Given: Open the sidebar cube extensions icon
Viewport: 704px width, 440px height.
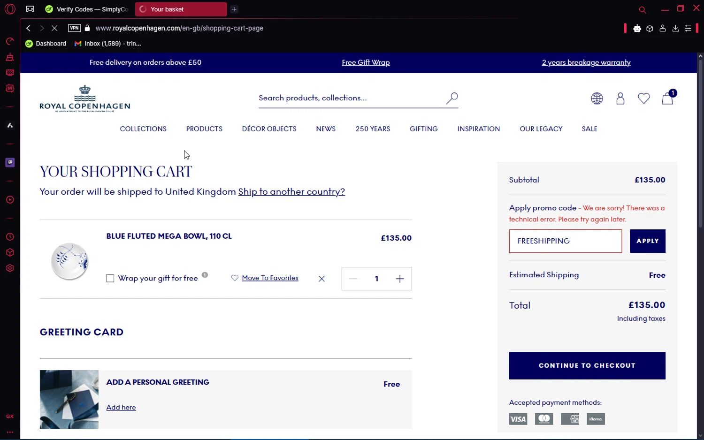Looking at the screenshot, I should pyautogui.click(x=10, y=252).
